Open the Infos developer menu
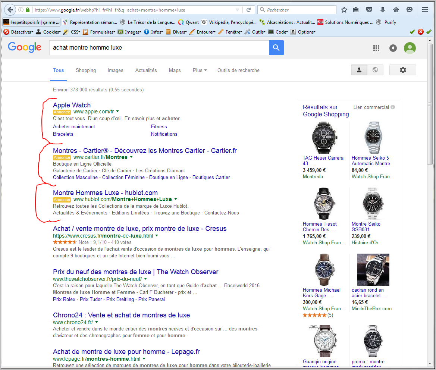This screenshot has width=436, height=370. (x=153, y=32)
